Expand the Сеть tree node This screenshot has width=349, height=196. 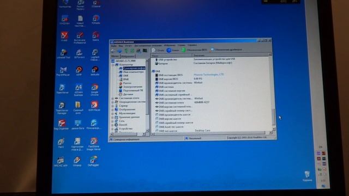coord(113,121)
